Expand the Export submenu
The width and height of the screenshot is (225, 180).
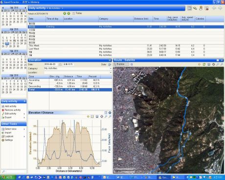pyautogui.click(x=24, y=117)
